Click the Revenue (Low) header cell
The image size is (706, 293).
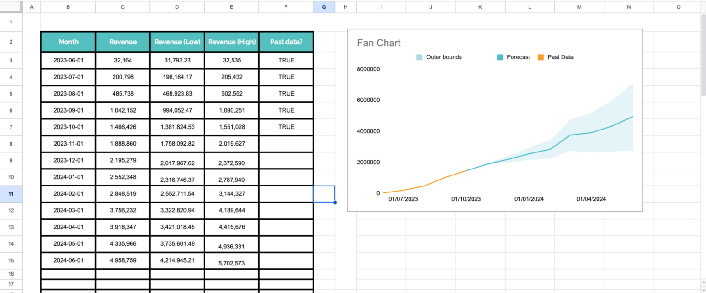click(177, 42)
